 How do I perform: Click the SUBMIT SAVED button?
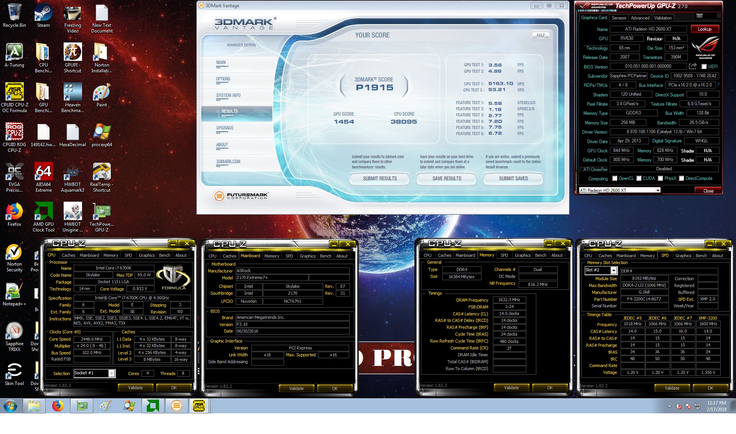513,179
